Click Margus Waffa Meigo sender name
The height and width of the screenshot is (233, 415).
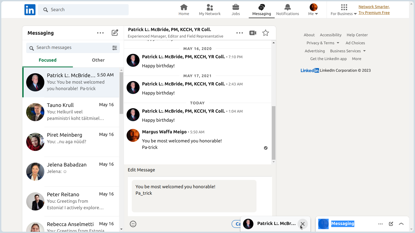click(x=164, y=132)
